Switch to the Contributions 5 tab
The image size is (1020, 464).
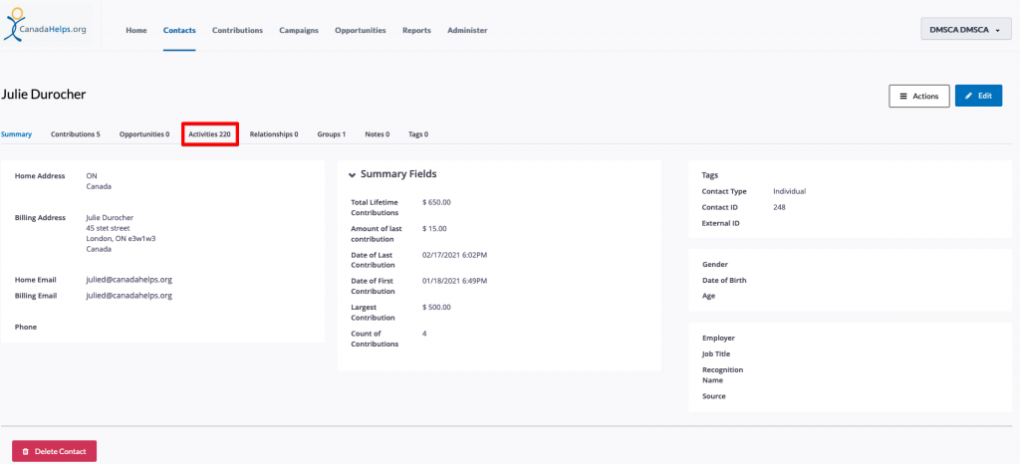click(76, 134)
